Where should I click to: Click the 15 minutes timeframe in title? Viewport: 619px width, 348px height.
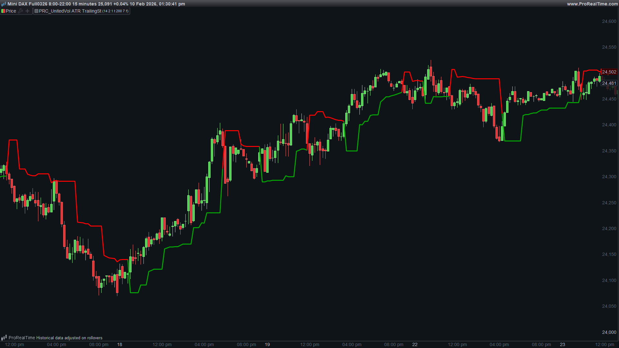click(84, 4)
